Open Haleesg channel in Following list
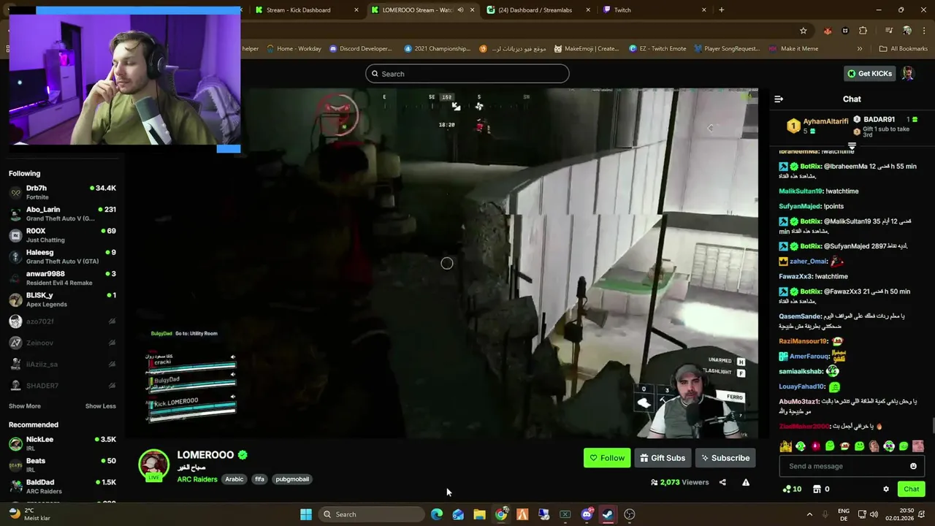935x526 pixels. coord(62,256)
